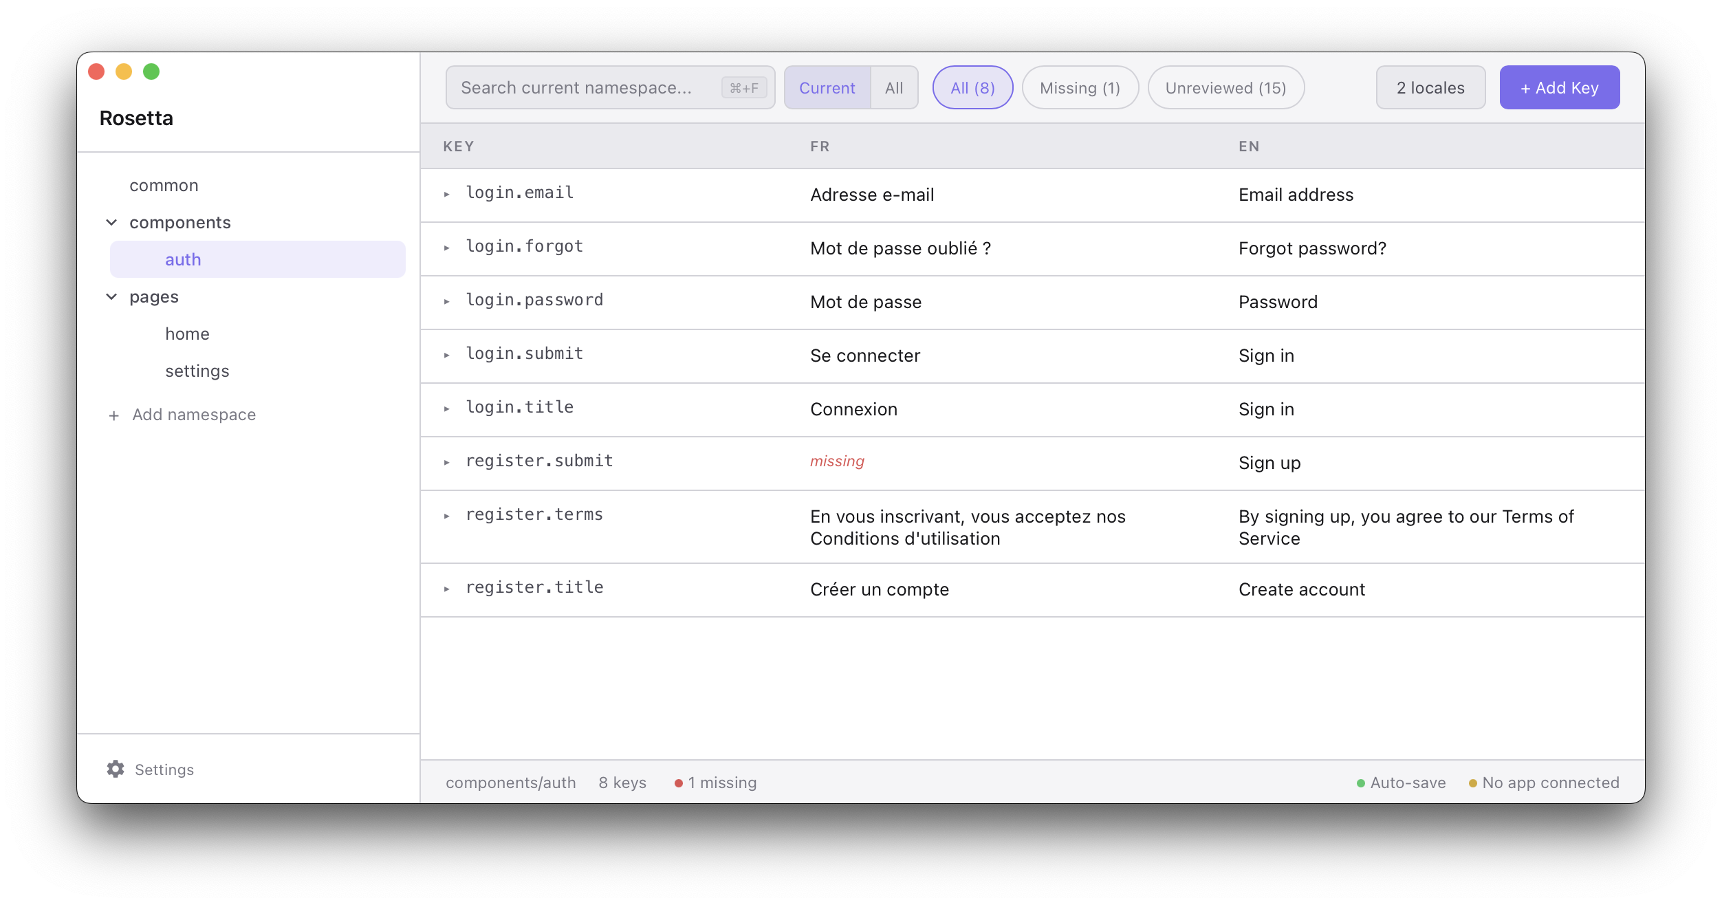The image size is (1722, 905).
Task: Expand the register.terms row disclosure triangle
Action: coord(447,516)
